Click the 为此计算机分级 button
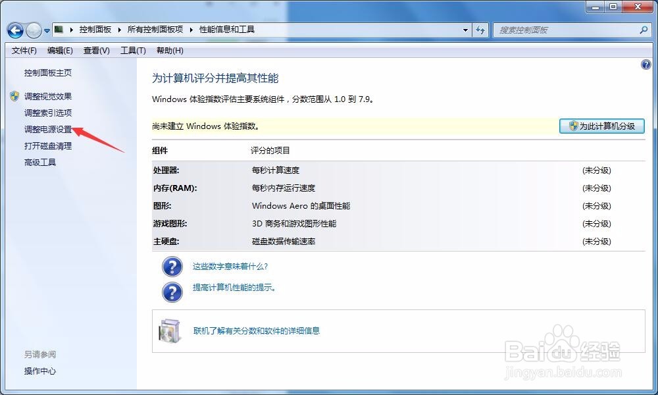The width and height of the screenshot is (658, 395). pos(602,126)
